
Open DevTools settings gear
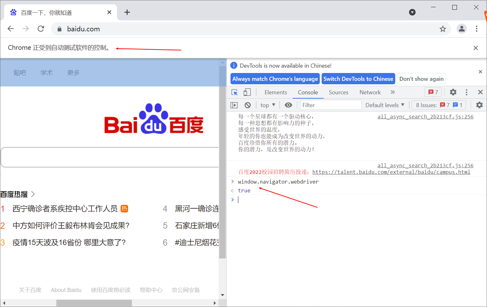coord(453,92)
